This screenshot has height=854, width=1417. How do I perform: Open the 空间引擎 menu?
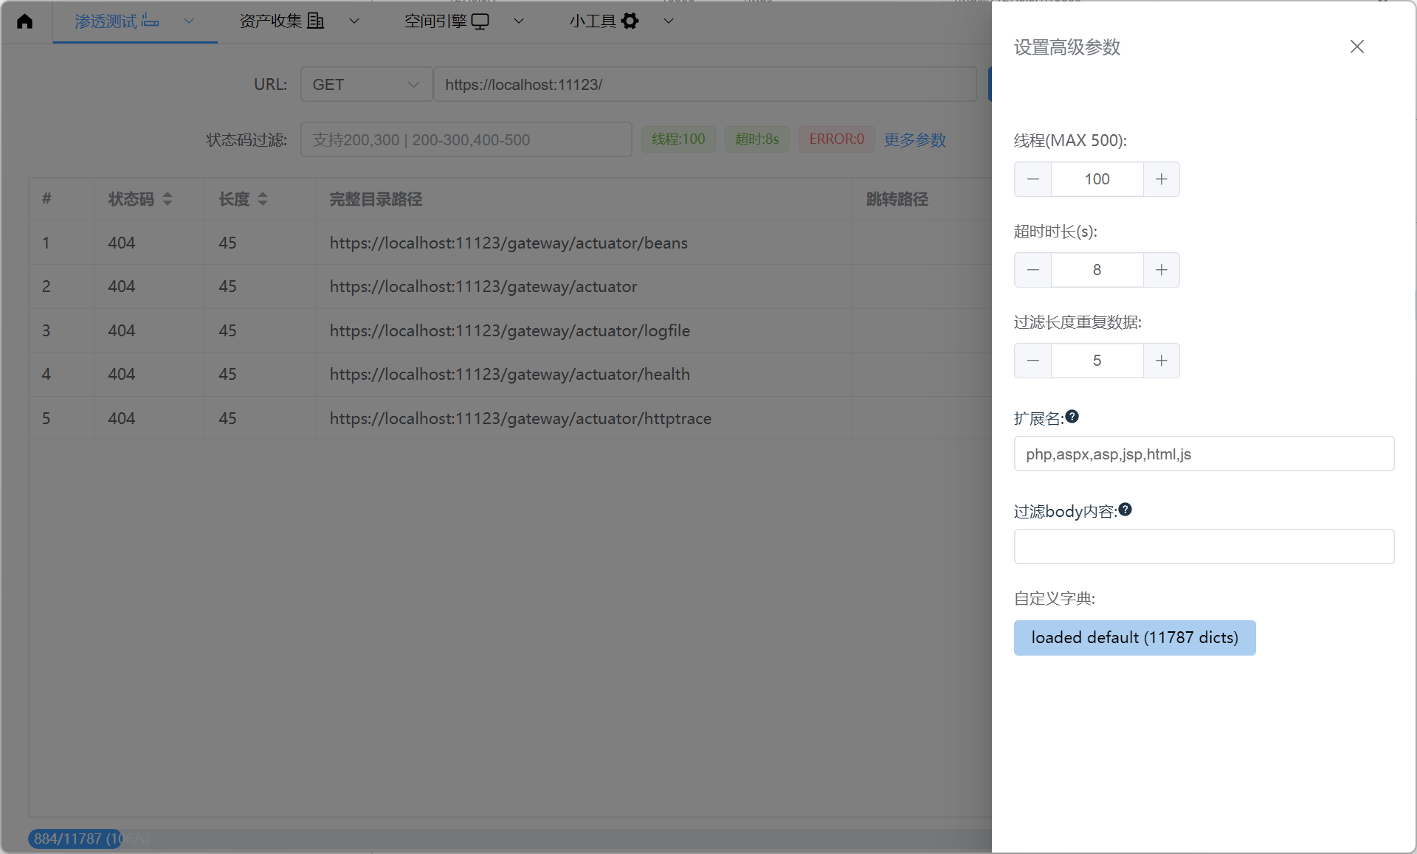pyautogui.click(x=447, y=21)
